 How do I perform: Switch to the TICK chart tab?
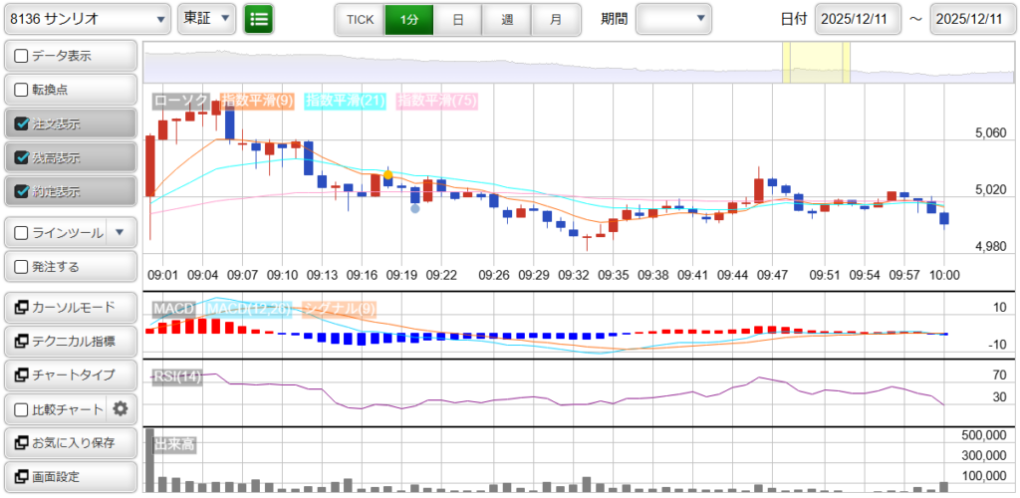(359, 19)
